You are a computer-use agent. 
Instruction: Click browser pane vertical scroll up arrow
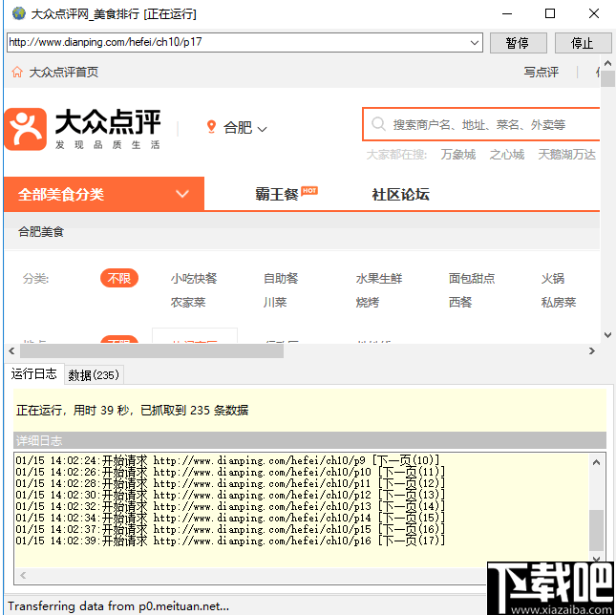point(607,63)
